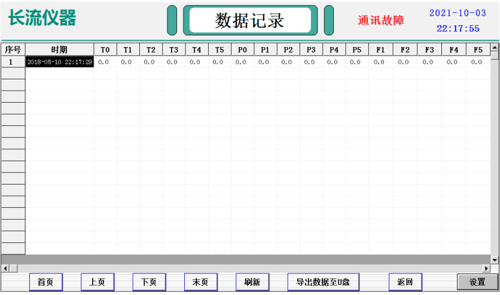The height and width of the screenshot is (295, 500).
Task: Click the horizontal scrollbar right arrow
Action: 486,268
